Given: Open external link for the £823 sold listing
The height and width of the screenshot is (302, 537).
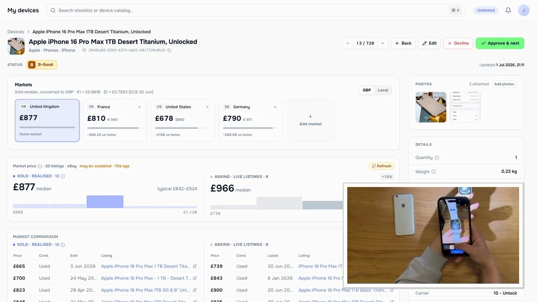Looking at the screenshot, I should click(x=195, y=290).
